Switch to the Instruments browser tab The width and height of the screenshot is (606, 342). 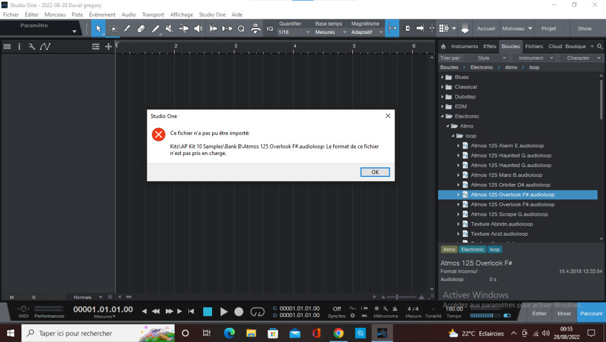point(464,46)
